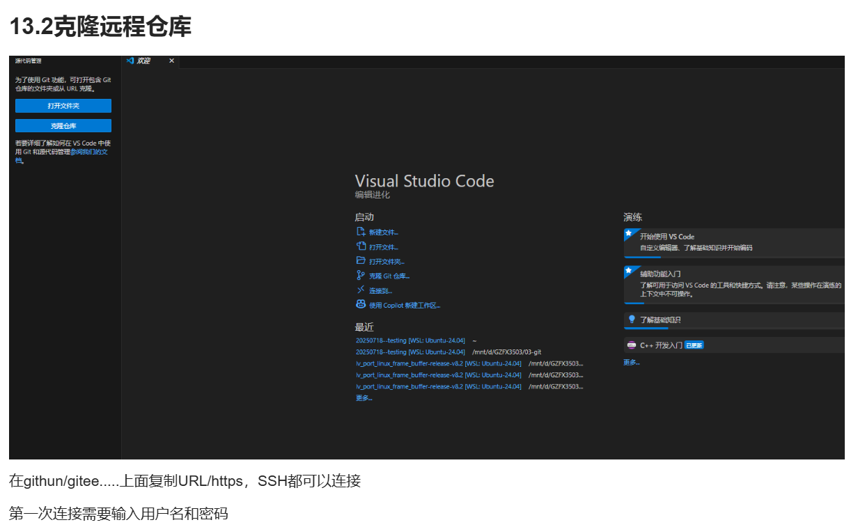Click the sentence mentioning githun/gitee URL and SSH
858x527 pixels.
point(185,481)
